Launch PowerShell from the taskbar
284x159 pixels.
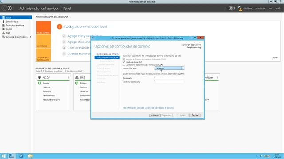[x=21, y=156]
